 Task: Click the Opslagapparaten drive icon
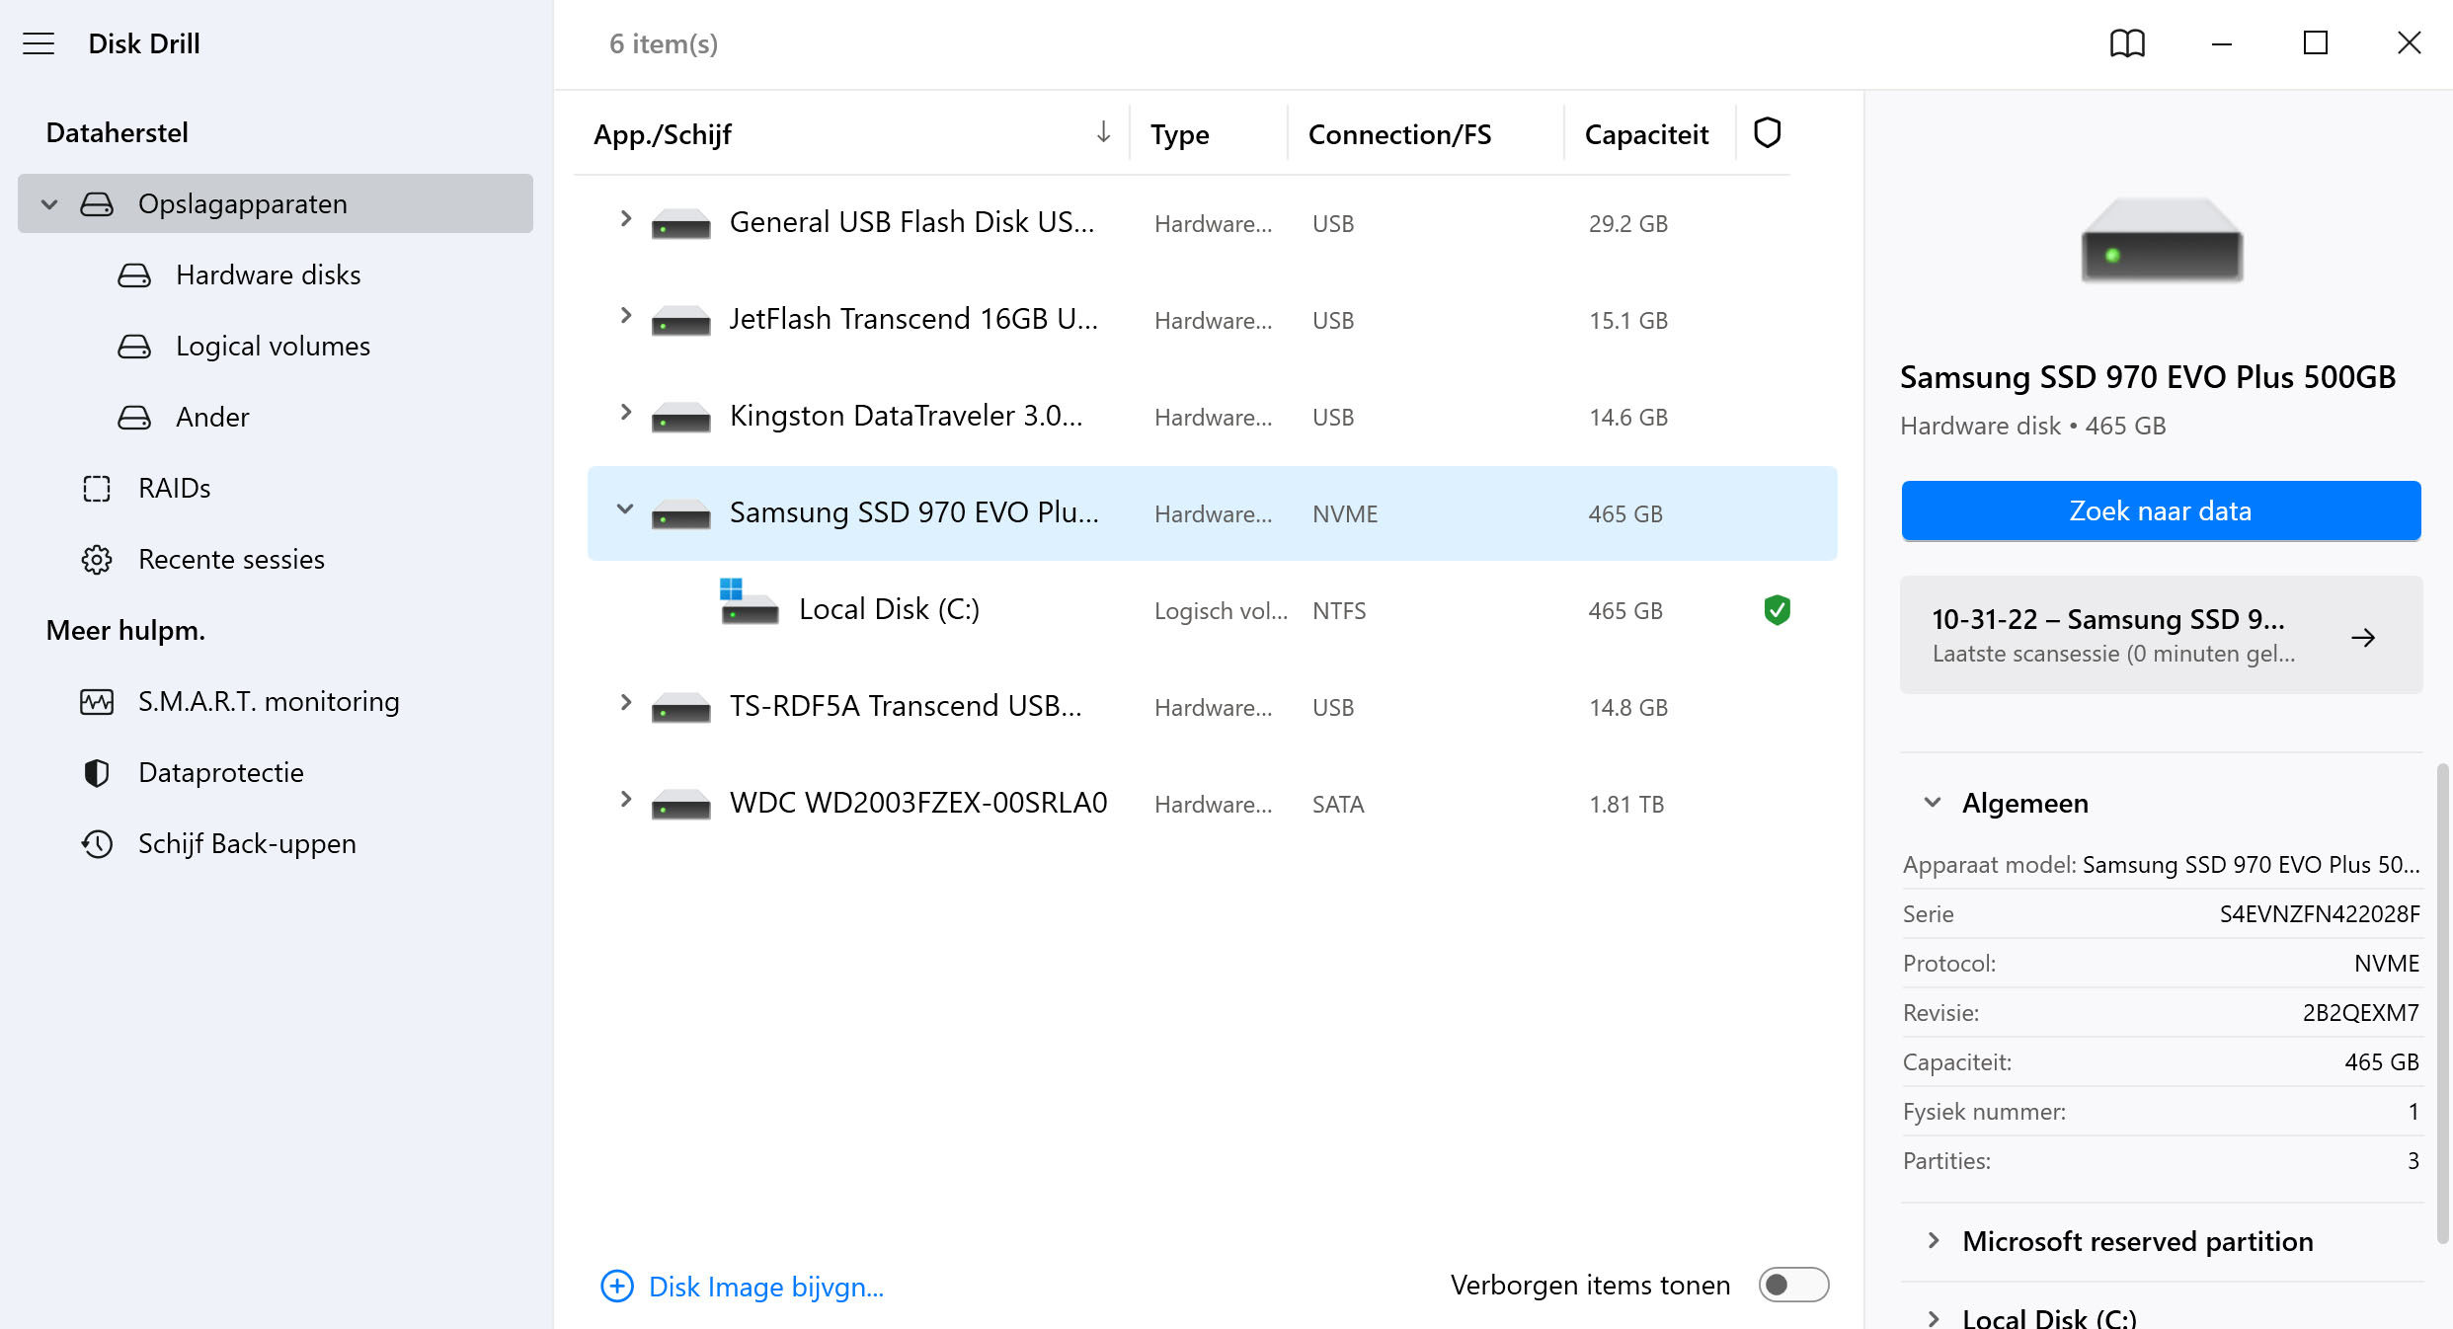tap(97, 204)
